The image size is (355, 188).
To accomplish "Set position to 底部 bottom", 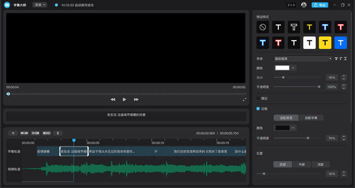I will click(x=282, y=165).
